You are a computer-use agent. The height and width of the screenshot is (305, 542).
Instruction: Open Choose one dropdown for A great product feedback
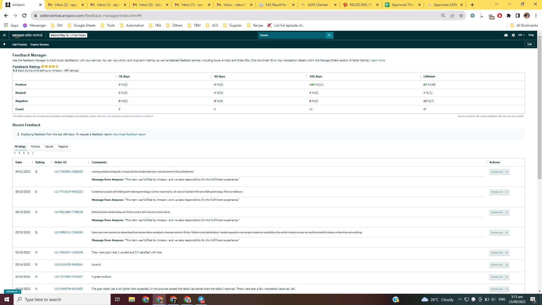[499, 277]
